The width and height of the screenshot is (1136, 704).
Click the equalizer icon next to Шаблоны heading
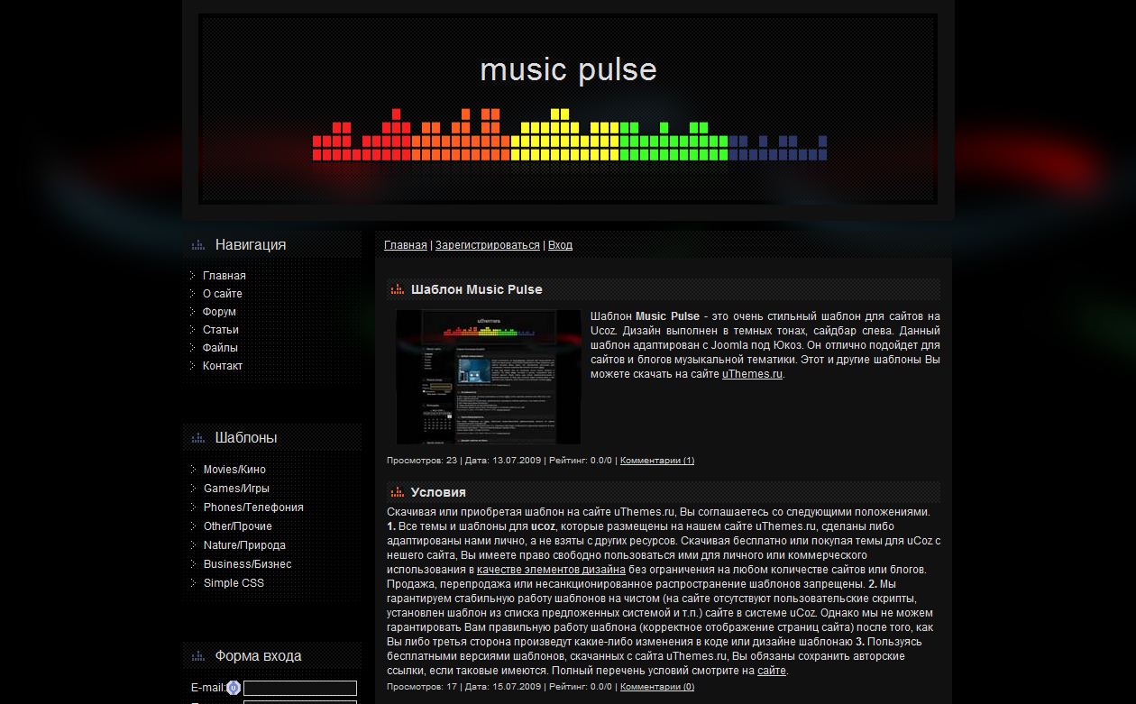point(197,438)
